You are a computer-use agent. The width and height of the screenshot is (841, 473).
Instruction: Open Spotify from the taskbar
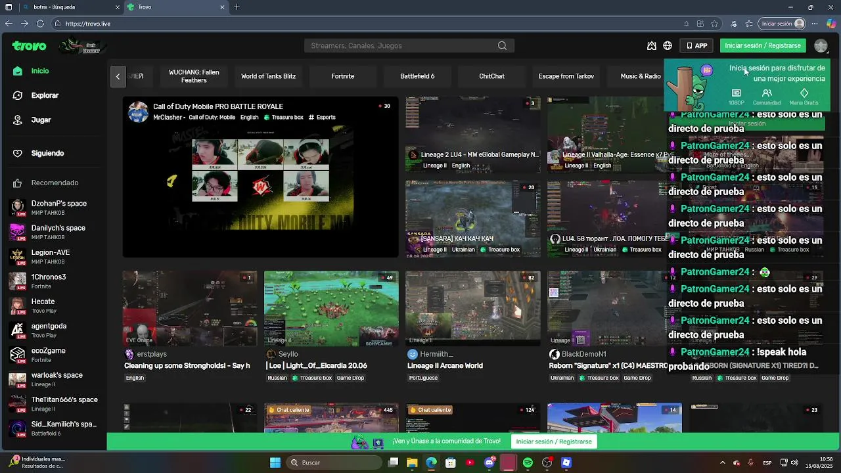point(528,462)
